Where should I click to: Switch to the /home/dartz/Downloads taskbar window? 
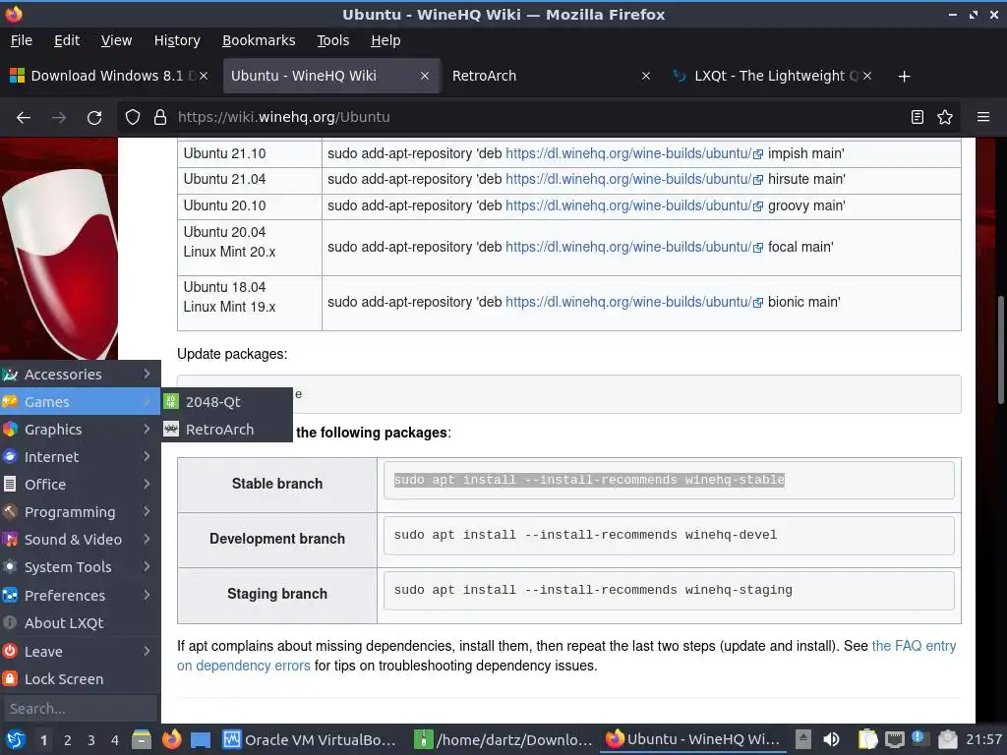tap(503, 739)
